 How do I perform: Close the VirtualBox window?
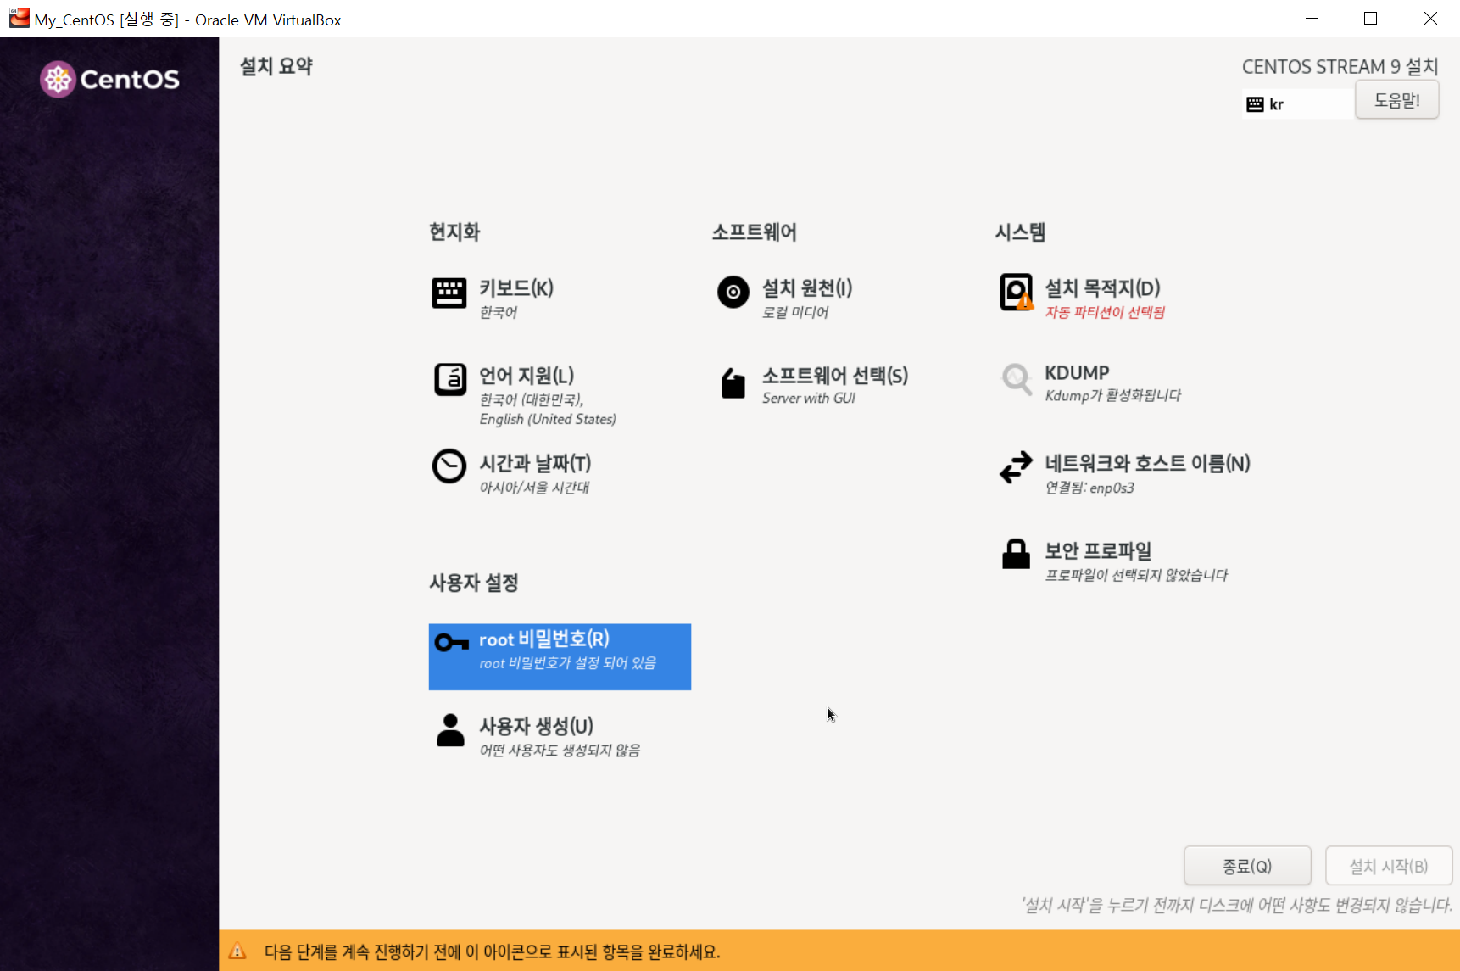click(1430, 19)
